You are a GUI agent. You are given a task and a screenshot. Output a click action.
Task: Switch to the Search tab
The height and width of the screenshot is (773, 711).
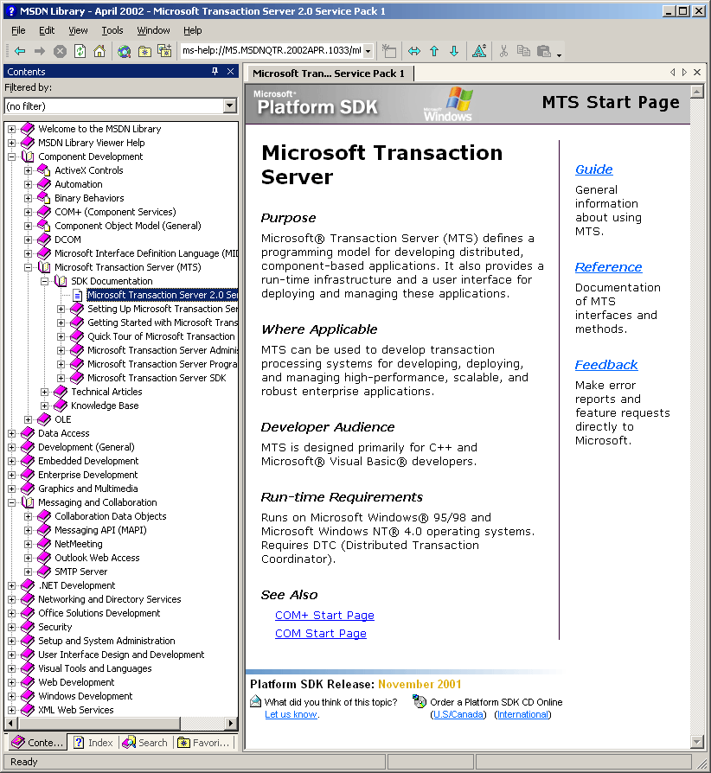tap(145, 743)
